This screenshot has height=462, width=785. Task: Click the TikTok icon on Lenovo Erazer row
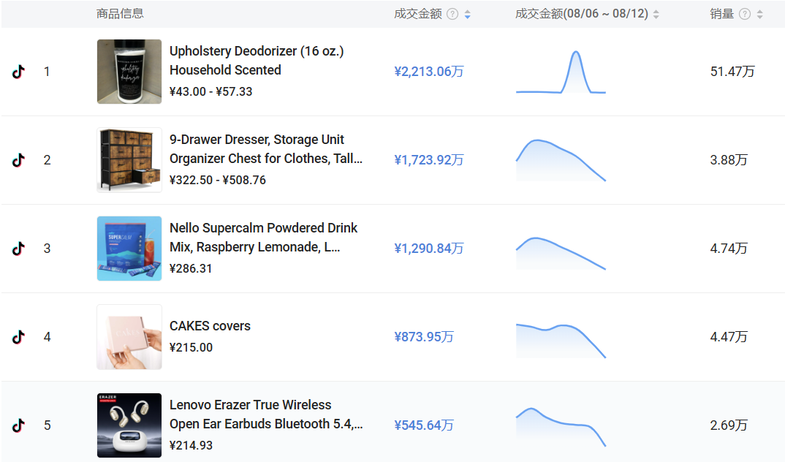click(18, 425)
